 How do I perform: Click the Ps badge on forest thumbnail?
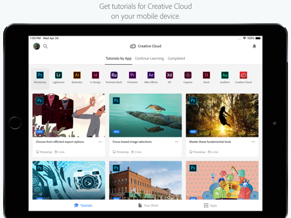coord(193,101)
